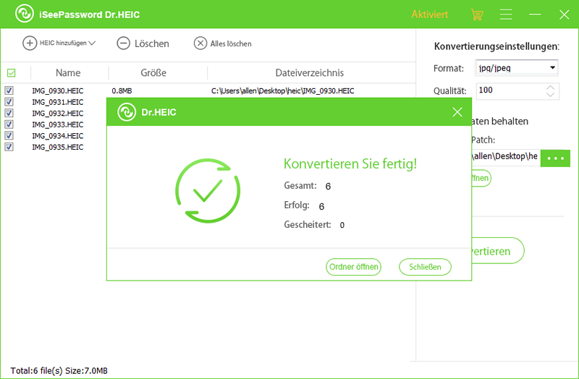Click the output path field with allen\Desktop

[x=506, y=157]
